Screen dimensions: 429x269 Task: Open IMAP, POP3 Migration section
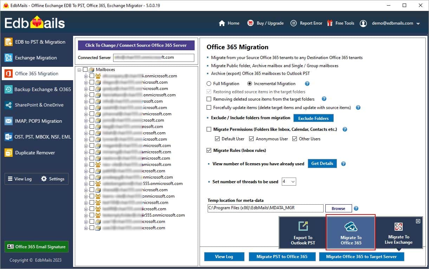coord(37,121)
